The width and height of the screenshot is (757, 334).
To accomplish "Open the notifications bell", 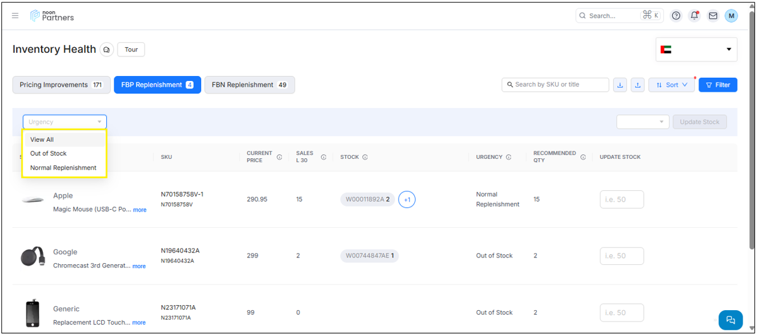I will [x=694, y=16].
